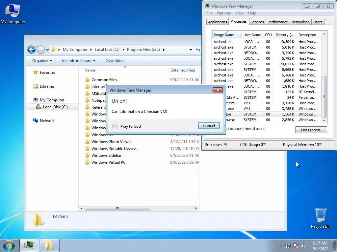Select the Explorer folder taskbar button
The width and height of the screenshot is (337, 252).
[49, 245]
